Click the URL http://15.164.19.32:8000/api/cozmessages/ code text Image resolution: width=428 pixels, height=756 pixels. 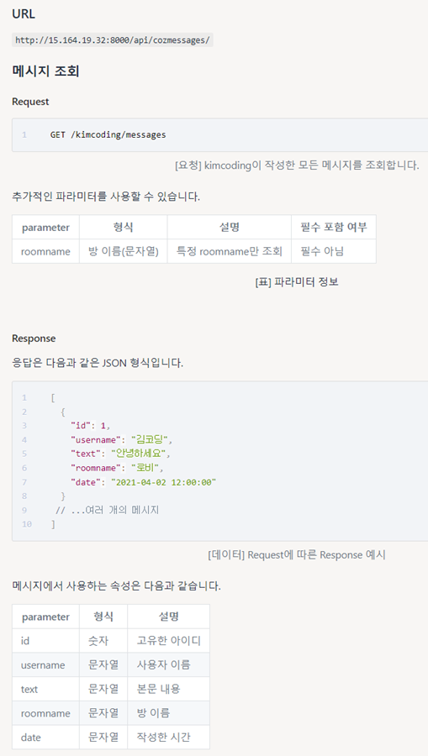113,40
